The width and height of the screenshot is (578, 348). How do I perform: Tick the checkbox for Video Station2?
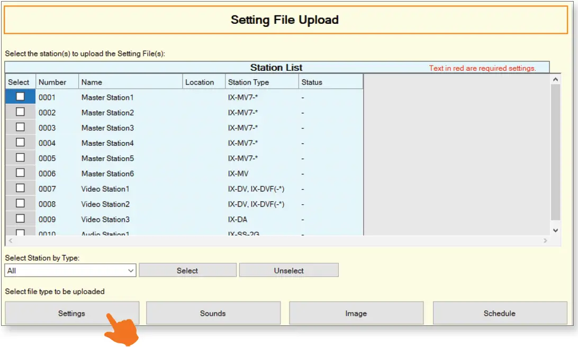point(20,204)
